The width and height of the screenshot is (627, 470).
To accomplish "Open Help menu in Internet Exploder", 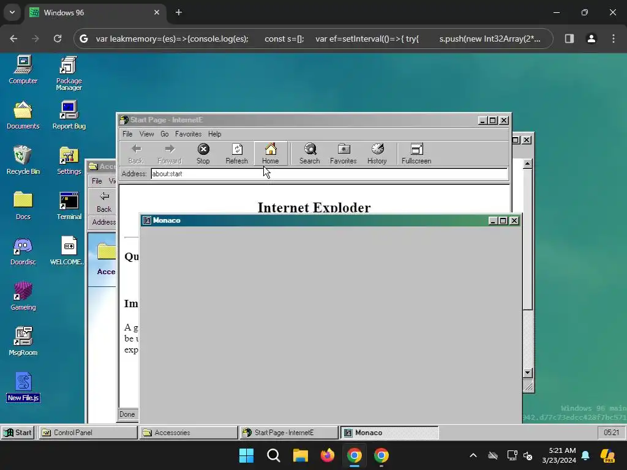I will point(215,134).
